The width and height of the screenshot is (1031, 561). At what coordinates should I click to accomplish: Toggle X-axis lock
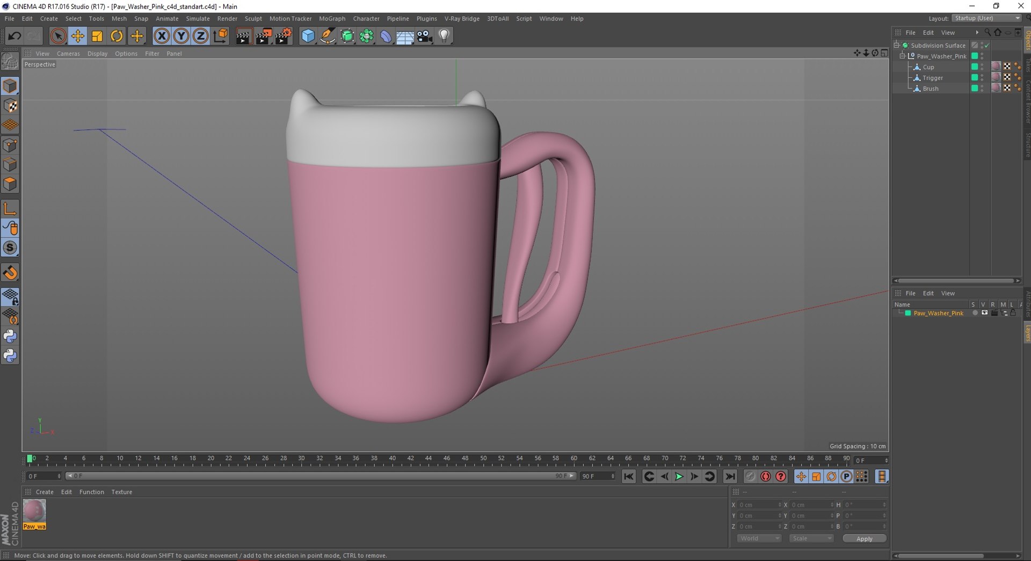tap(161, 36)
